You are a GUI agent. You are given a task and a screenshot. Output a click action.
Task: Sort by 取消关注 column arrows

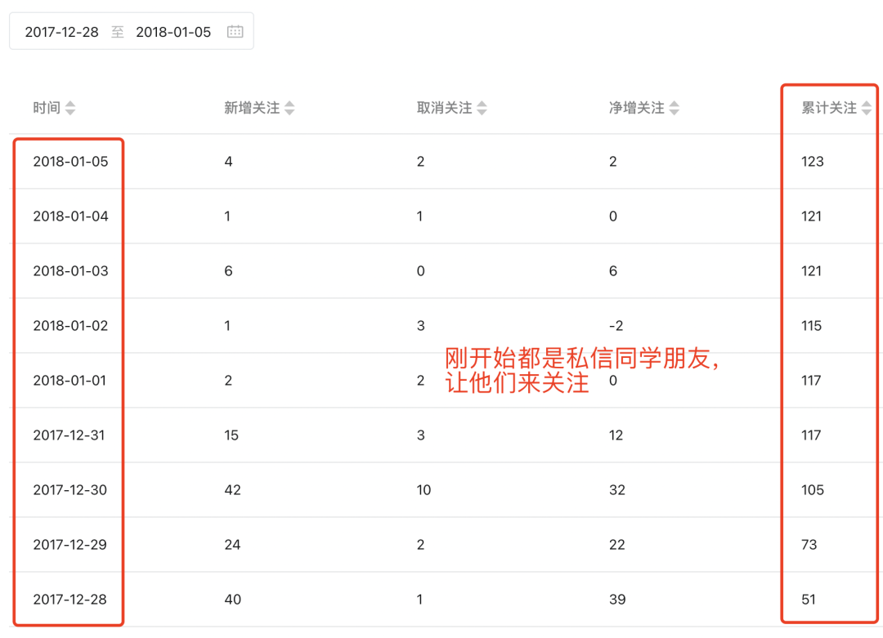tap(482, 108)
